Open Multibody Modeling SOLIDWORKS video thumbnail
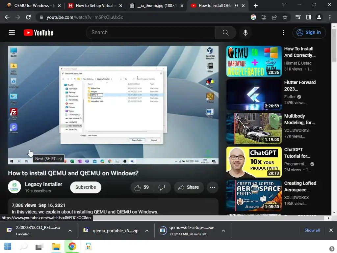Screen dimensions: 337x253 (254, 128)
